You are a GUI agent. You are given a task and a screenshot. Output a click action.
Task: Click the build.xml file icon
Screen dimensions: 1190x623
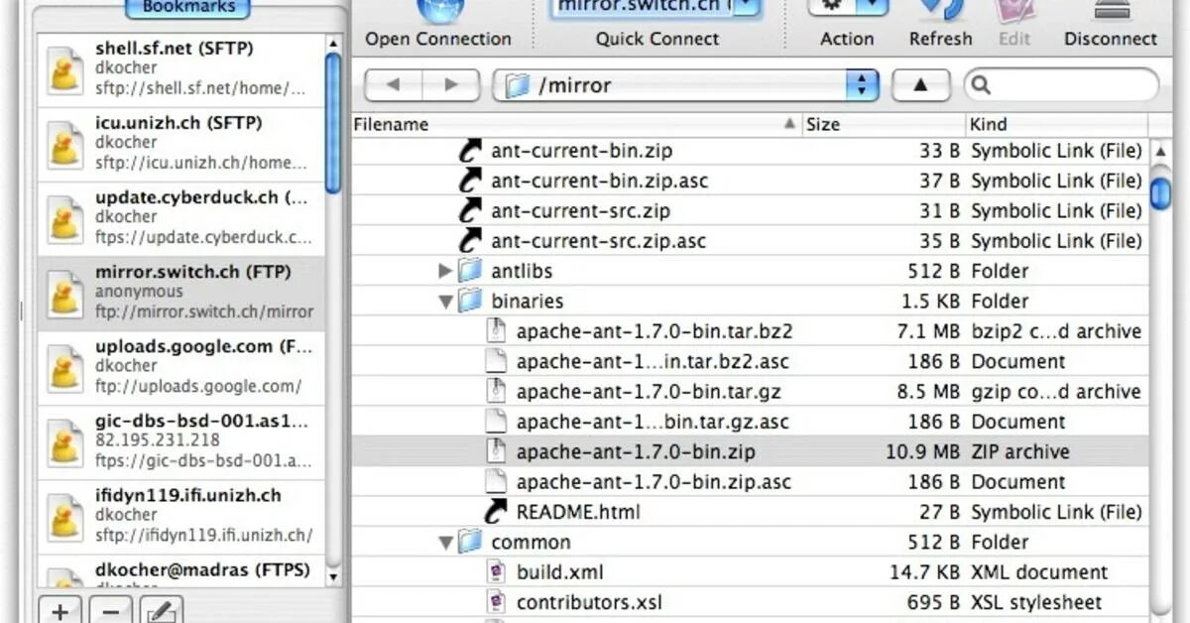[x=496, y=572]
